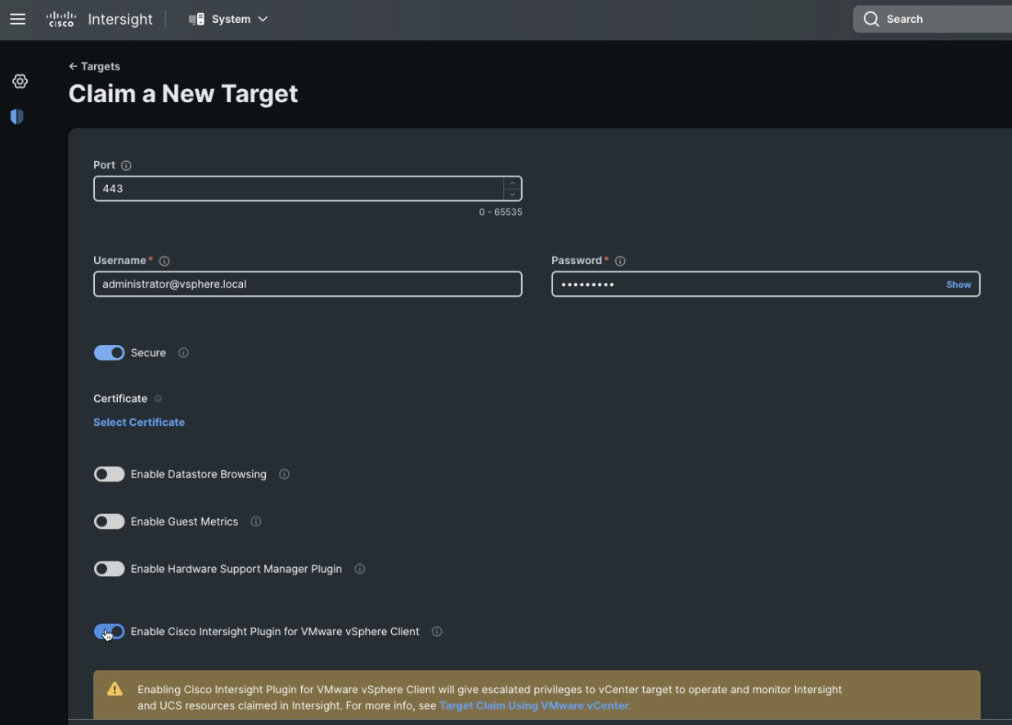1012x725 pixels.
Task: Show the hidden password
Action: coord(958,284)
